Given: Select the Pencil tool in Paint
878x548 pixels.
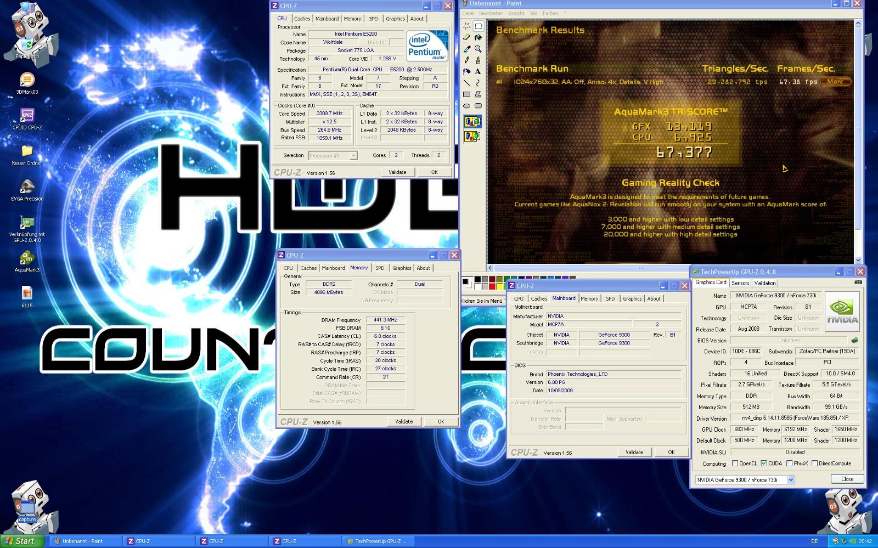Looking at the screenshot, I should click(x=466, y=60).
